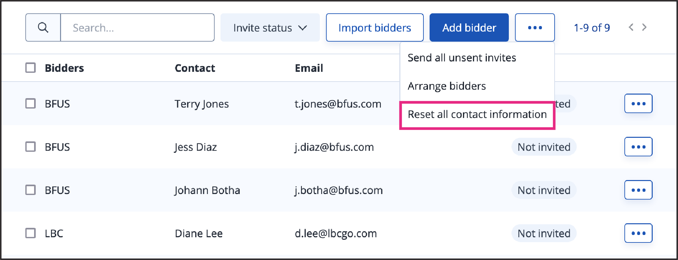Check the Terry Jones row checkbox

coord(31,103)
